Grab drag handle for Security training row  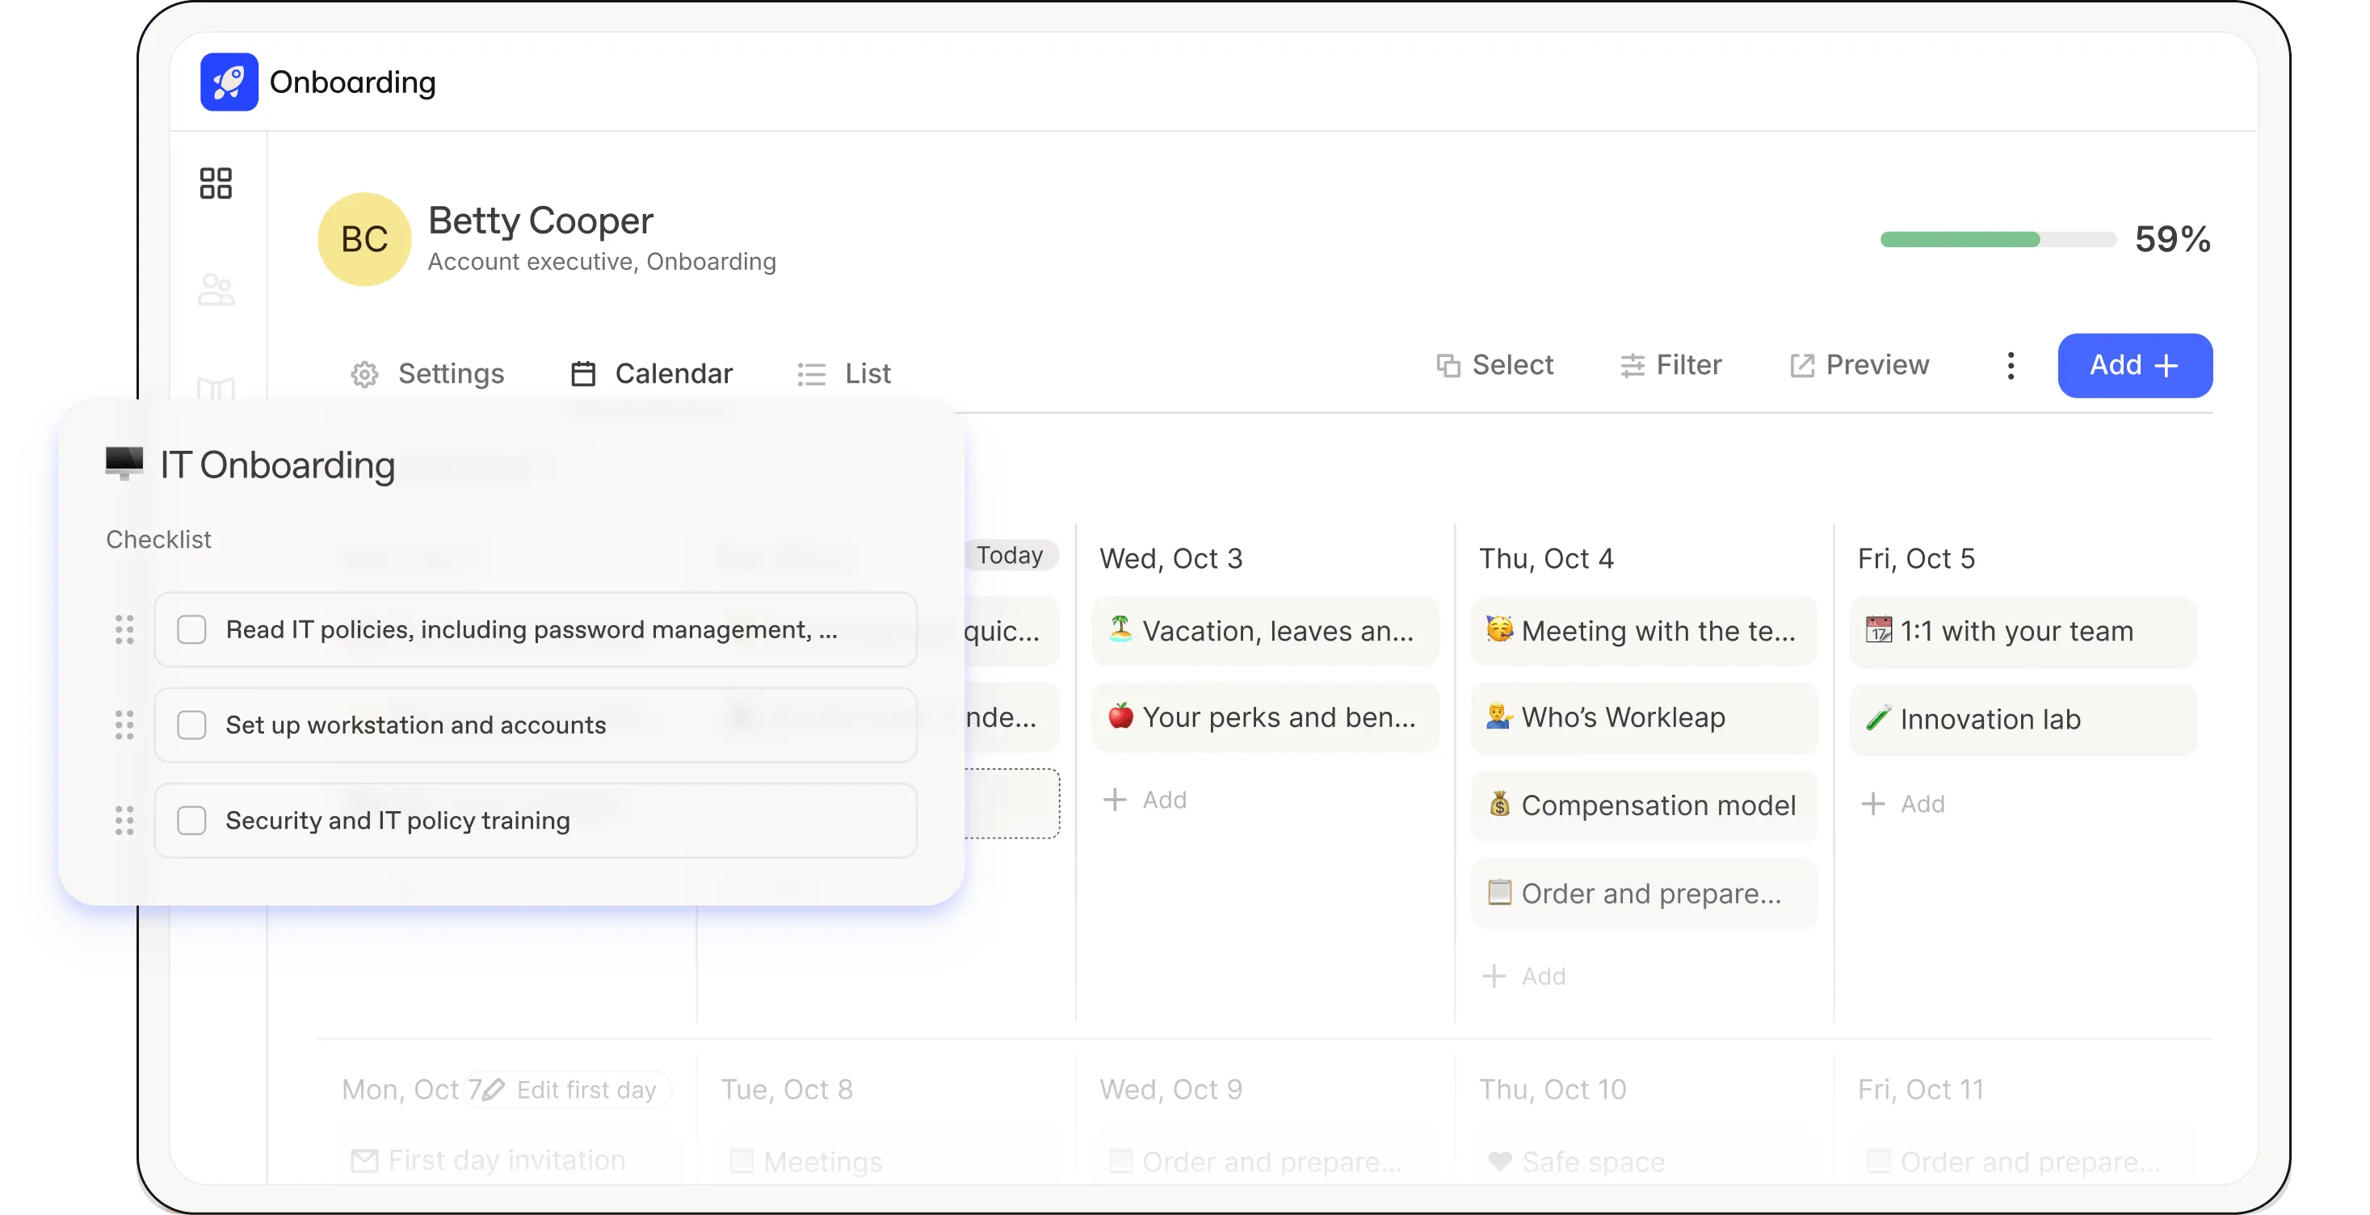124,820
